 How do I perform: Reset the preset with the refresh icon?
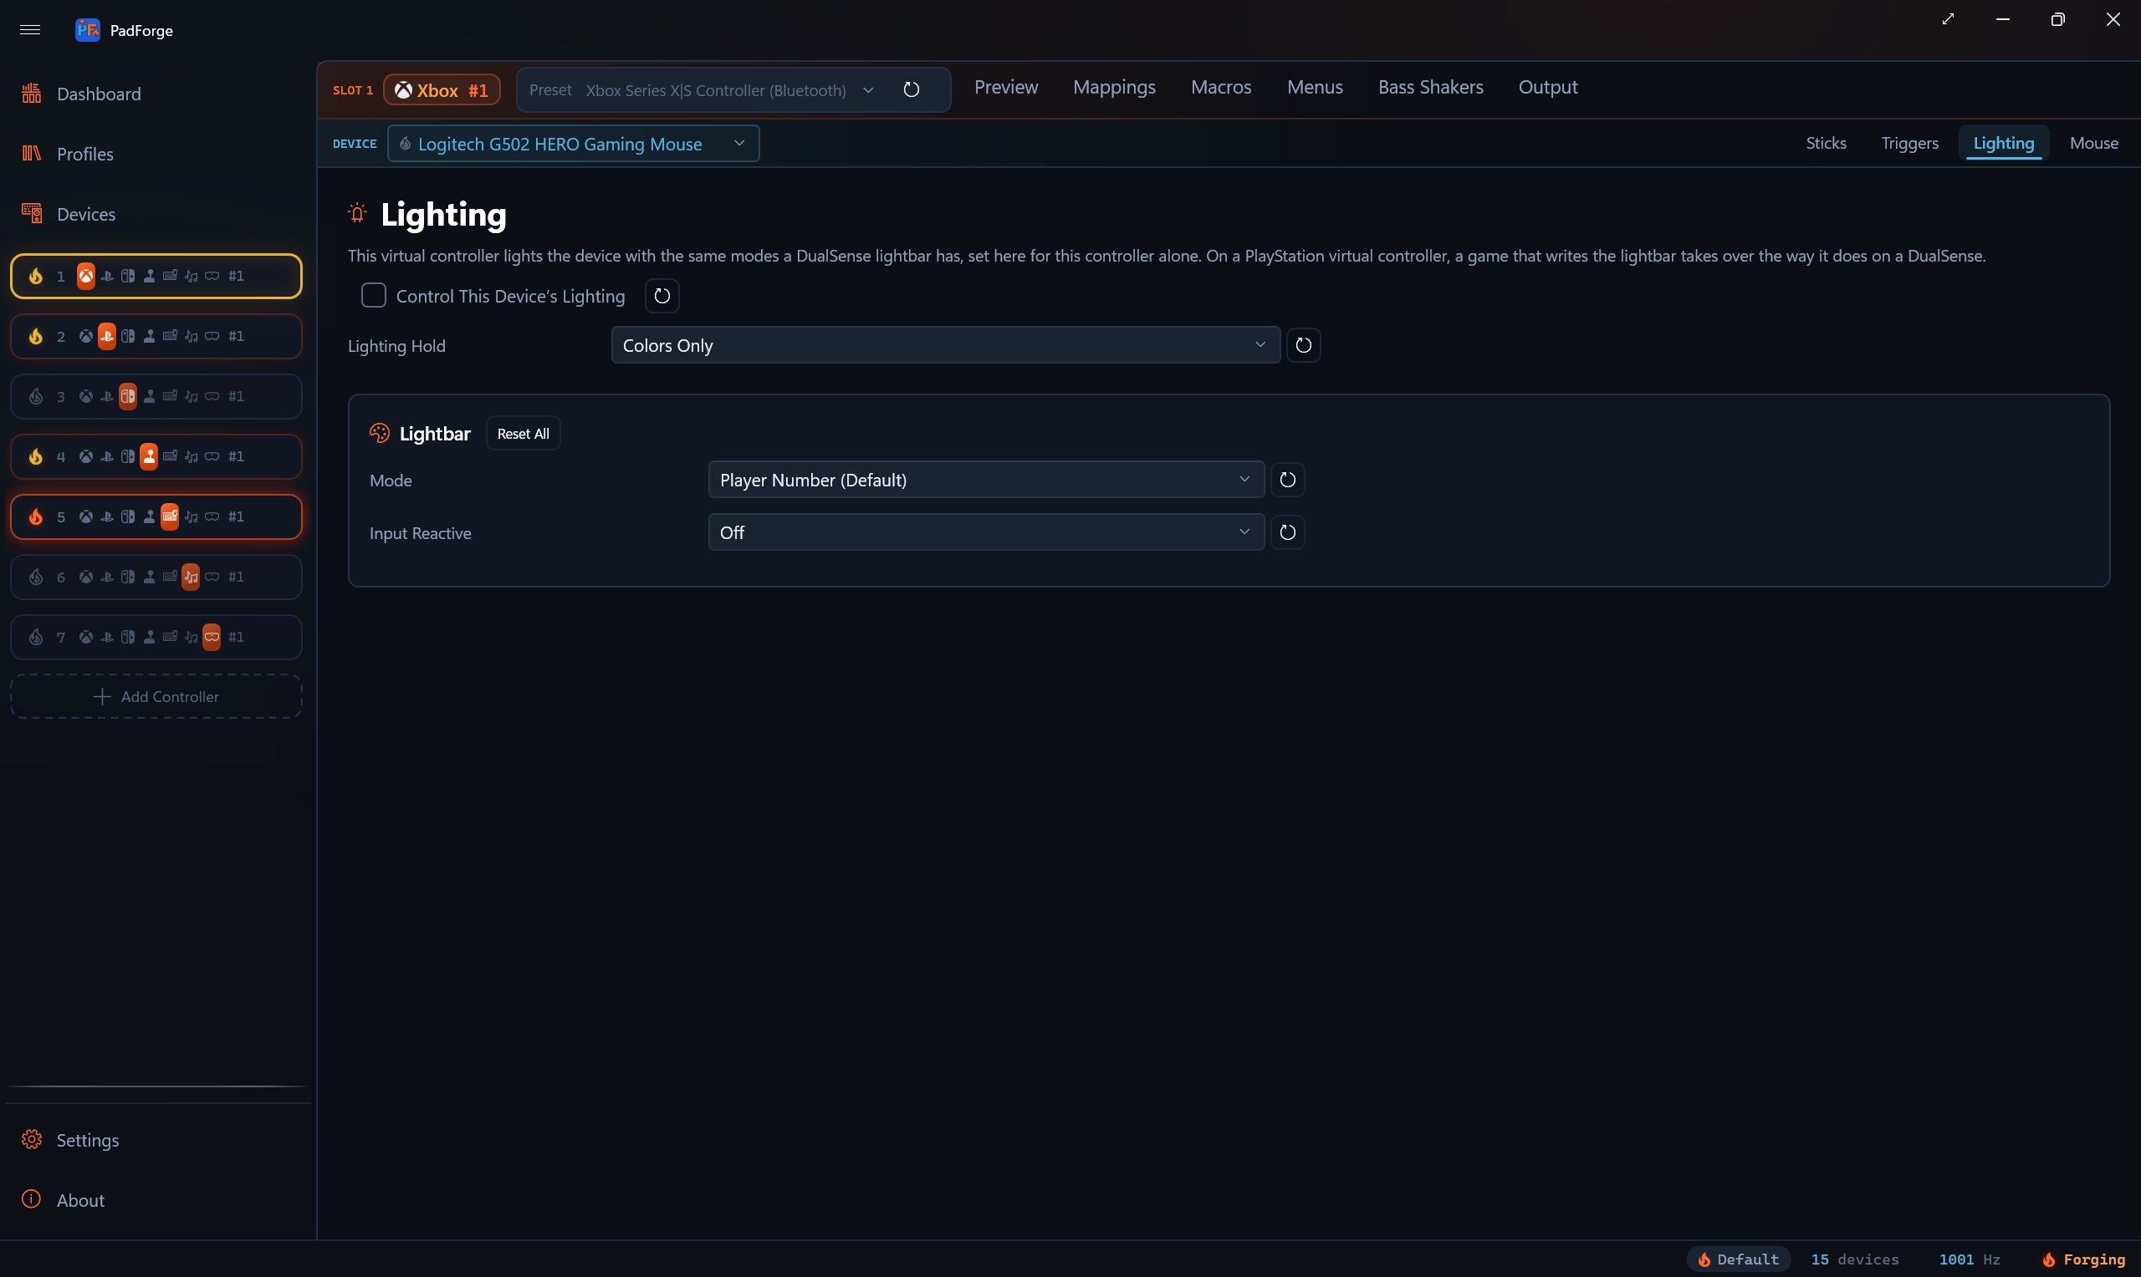point(912,89)
